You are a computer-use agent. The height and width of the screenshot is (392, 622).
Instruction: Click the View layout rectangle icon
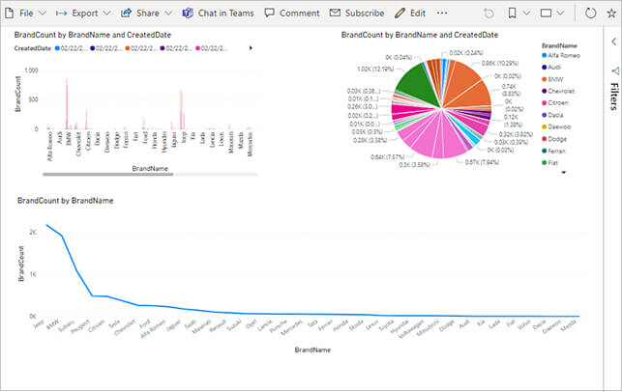[547, 14]
